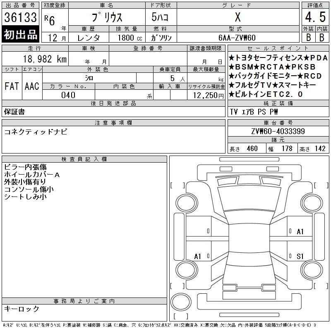This screenshot has height=331, width=331.
Task: Select the equipment line TV エアB PS PW
Action: click(254, 112)
